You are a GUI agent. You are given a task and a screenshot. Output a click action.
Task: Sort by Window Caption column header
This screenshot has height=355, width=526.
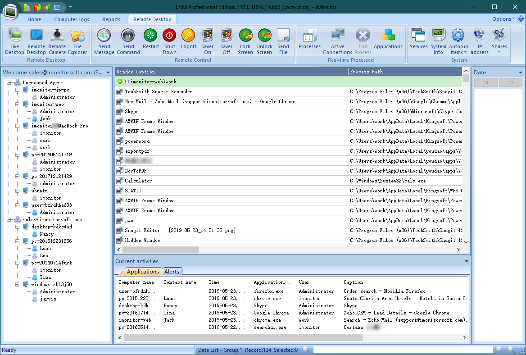[231, 72]
